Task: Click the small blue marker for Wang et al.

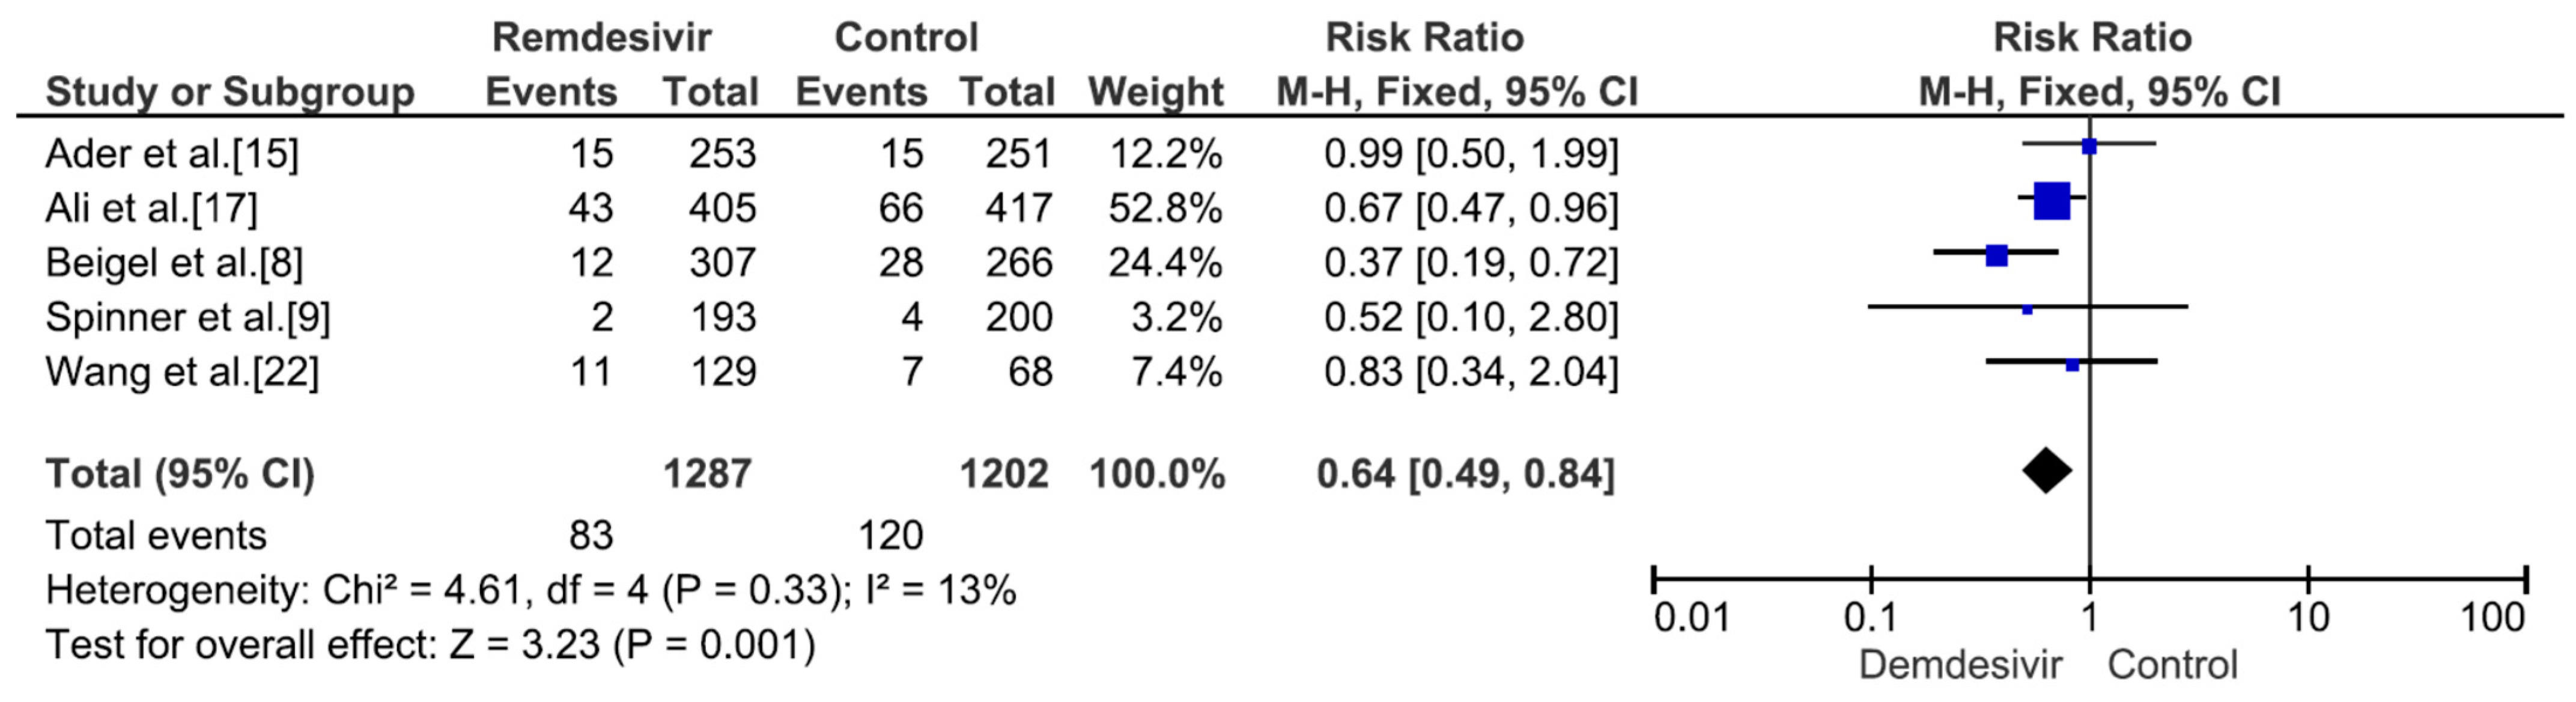Action: pyautogui.click(x=2072, y=365)
